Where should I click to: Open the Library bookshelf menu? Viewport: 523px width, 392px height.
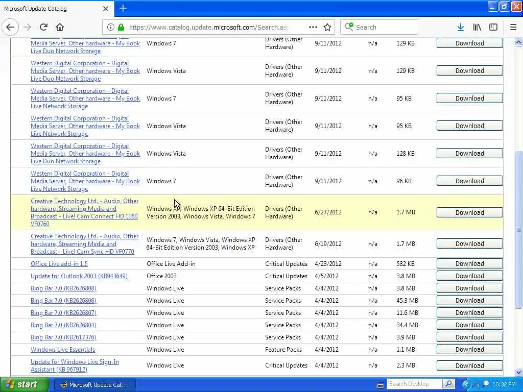477,28
